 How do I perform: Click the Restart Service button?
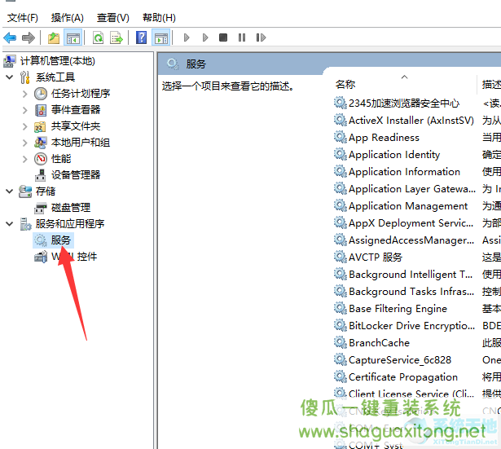(261, 37)
